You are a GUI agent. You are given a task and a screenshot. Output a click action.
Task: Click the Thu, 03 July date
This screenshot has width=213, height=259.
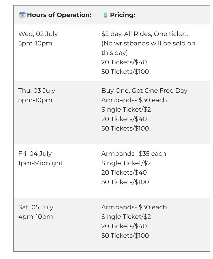pyautogui.click(x=37, y=91)
